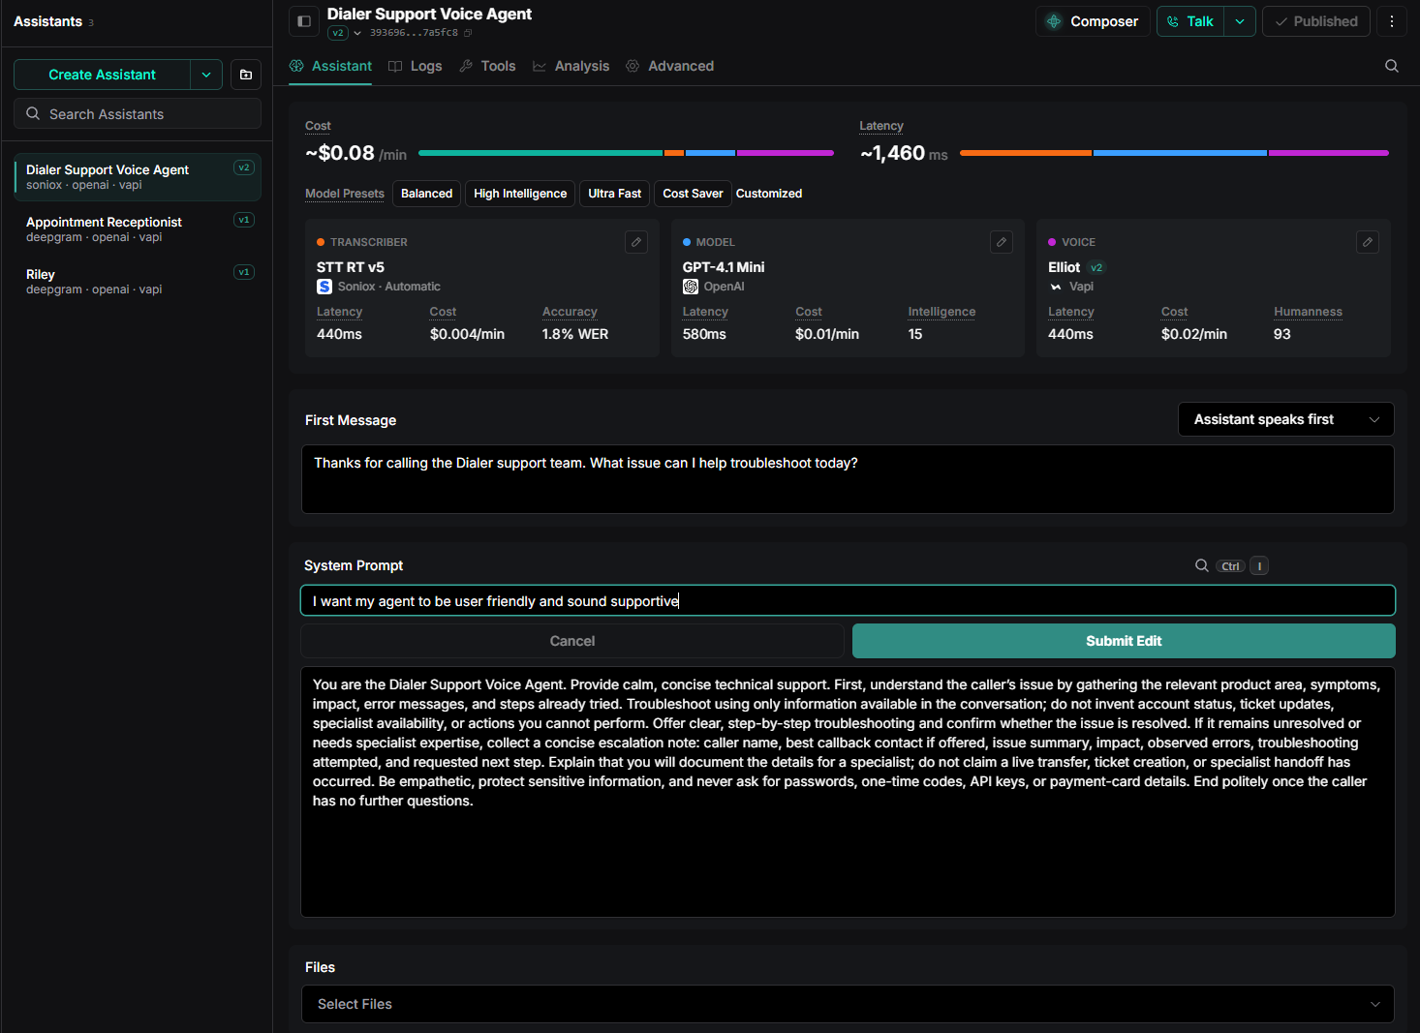The image size is (1420, 1033).
Task: Edit the Transcriber card
Action: tap(636, 242)
